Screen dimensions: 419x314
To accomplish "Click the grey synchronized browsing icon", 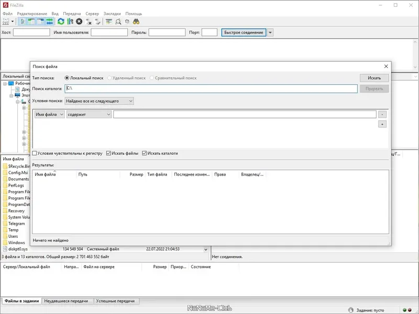I will tap(127, 21).
